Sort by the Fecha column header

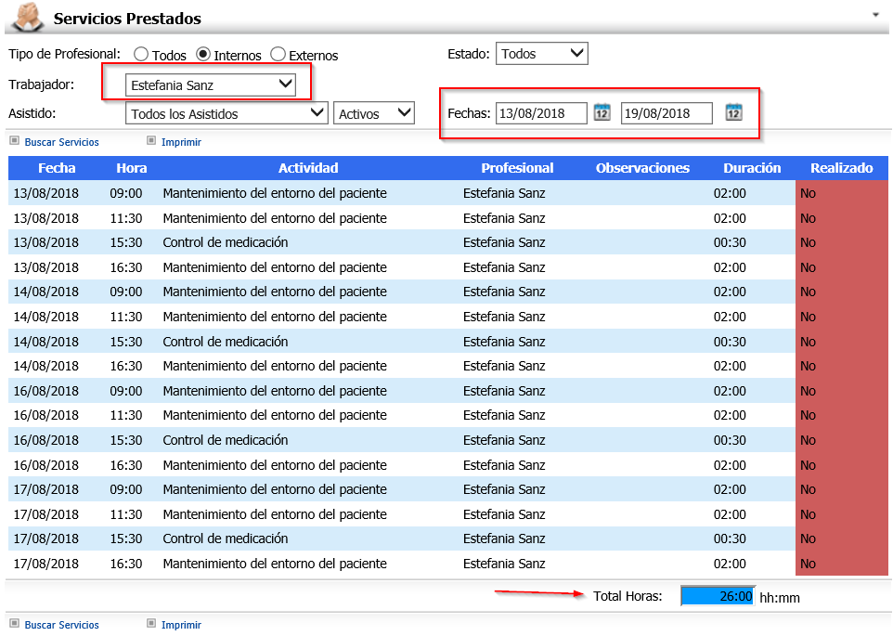tap(57, 168)
